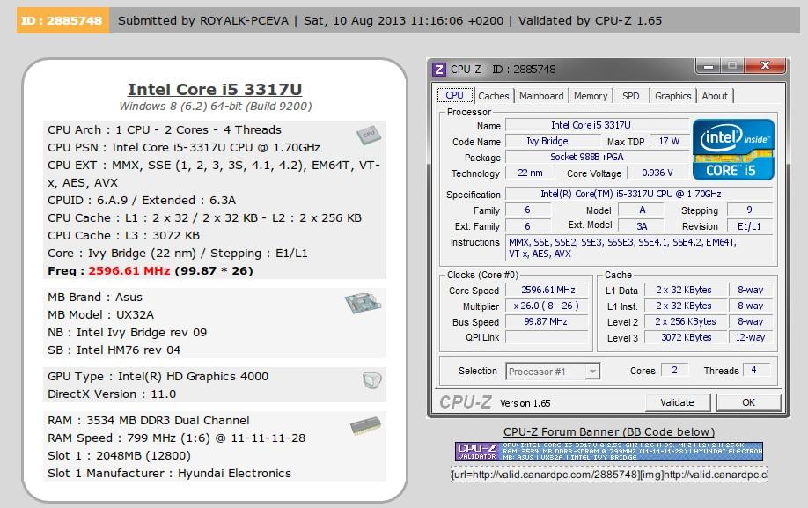The image size is (808, 508).
Task: Open the About tab
Action: (x=715, y=96)
